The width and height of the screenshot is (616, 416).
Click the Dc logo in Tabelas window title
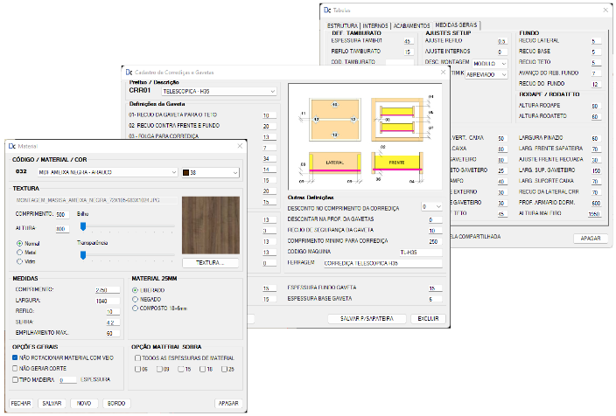(x=327, y=10)
